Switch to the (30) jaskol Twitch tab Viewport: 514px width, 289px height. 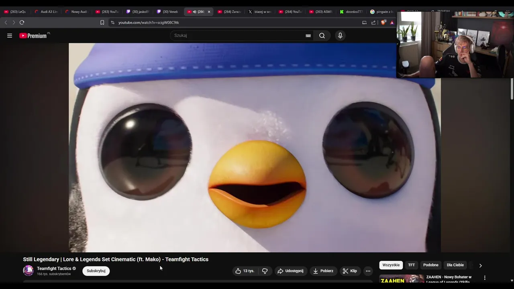pos(137,12)
